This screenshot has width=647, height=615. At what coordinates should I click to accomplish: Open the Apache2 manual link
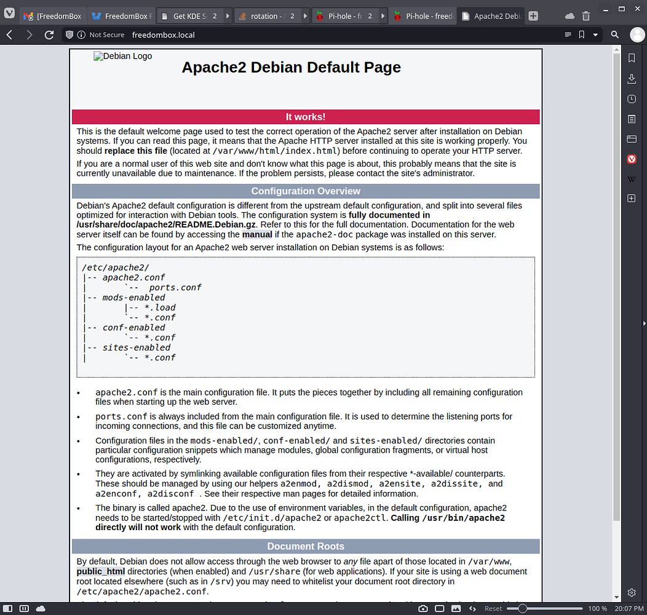tap(256, 234)
